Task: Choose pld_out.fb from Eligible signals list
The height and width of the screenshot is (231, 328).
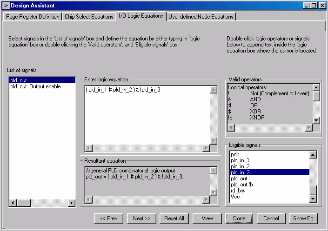Action: [242, 185]
